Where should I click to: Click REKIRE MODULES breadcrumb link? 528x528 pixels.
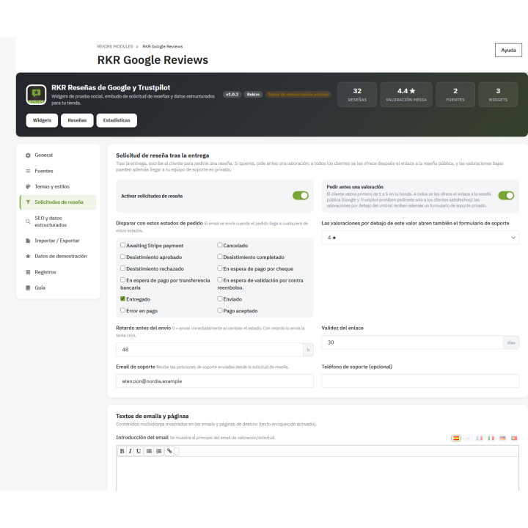tap(115, 46)
